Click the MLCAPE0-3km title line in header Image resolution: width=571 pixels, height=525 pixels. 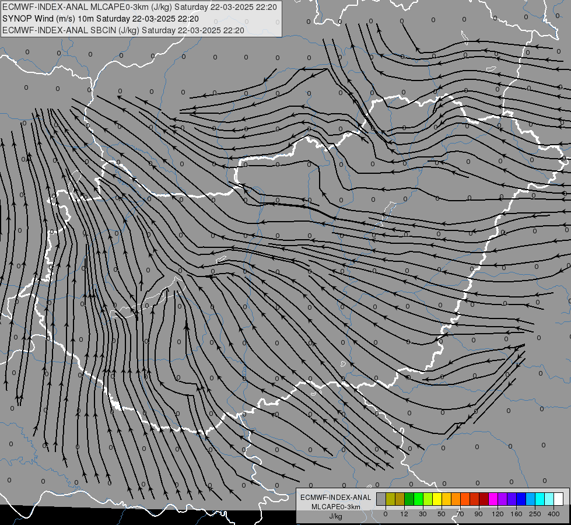[x=139, y=7]
